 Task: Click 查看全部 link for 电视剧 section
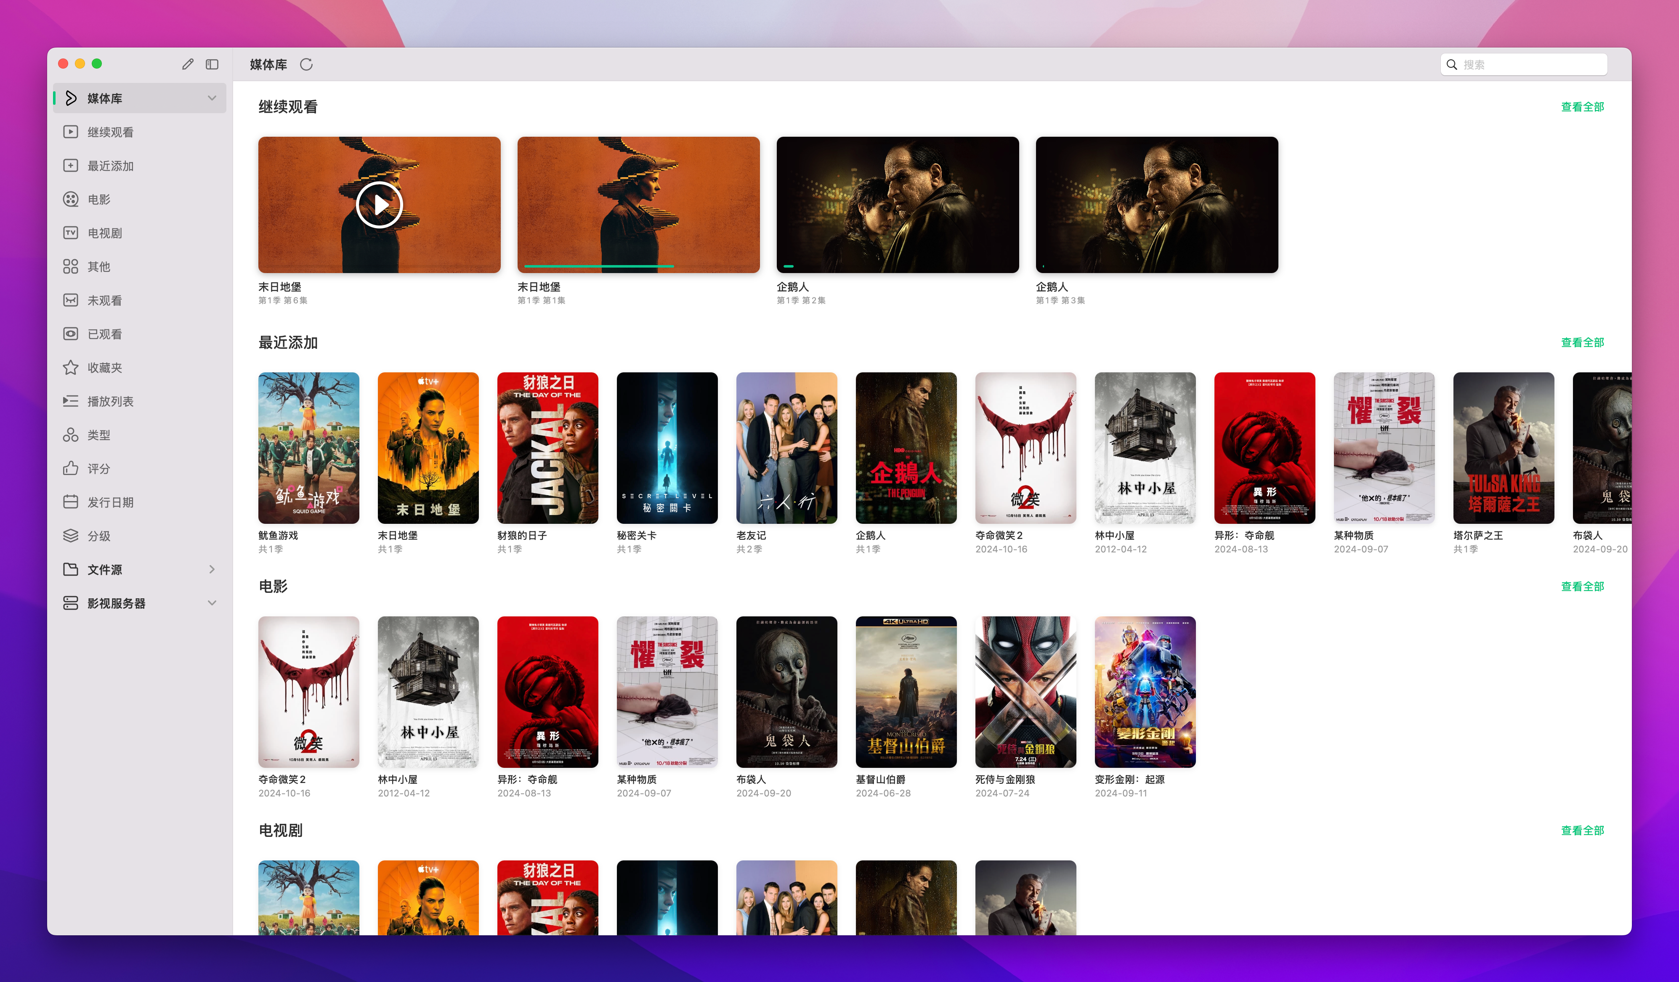[x=1582, y=830]
